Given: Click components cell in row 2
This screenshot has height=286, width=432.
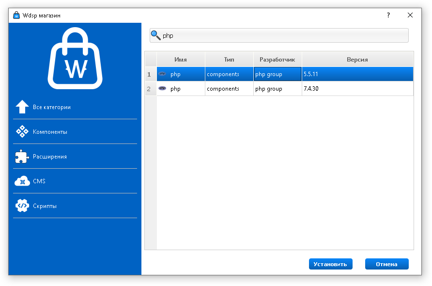Looking at the screenshot, I should (x=229, y=89).
